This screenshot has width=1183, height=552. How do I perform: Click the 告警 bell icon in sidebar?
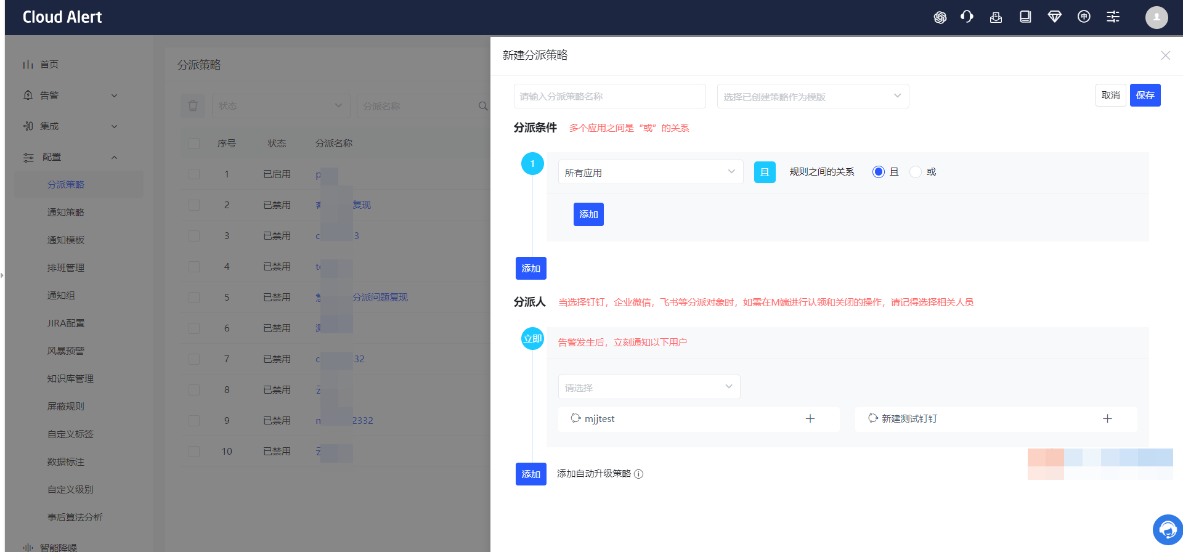tap(28, 95)
